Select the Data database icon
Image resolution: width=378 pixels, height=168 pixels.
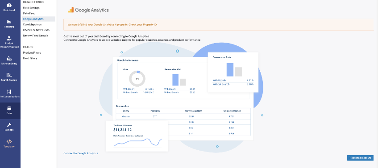[x=9, y=108]
